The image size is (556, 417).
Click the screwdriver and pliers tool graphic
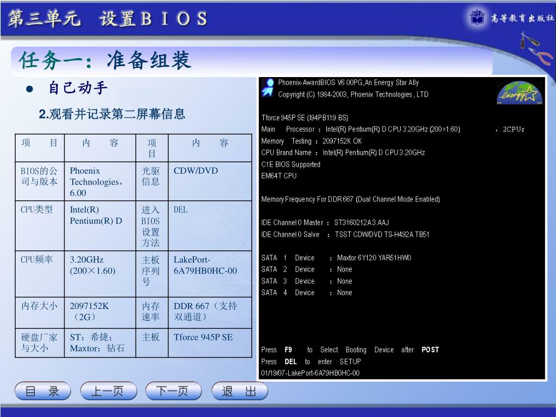(536, 48)
